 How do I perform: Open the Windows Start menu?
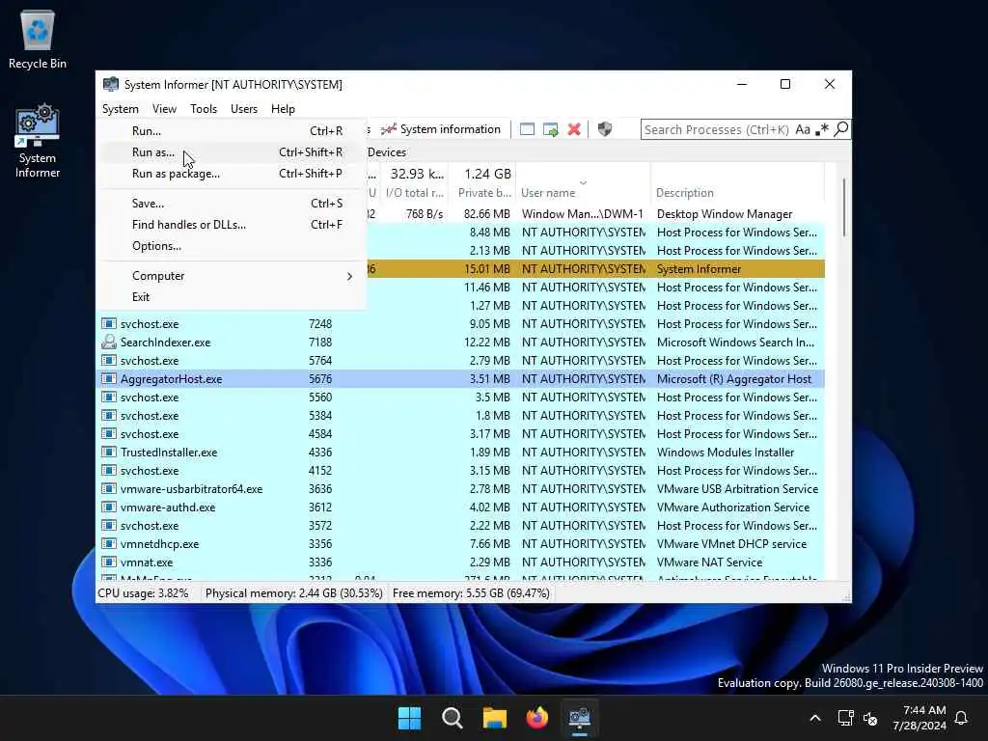(x=409, y=718)
